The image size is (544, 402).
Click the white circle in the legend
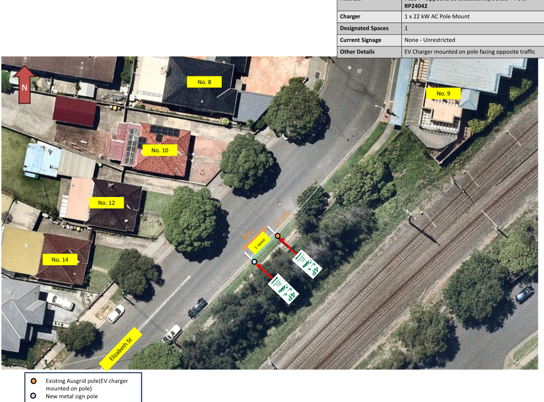click(x=33, y=395)
